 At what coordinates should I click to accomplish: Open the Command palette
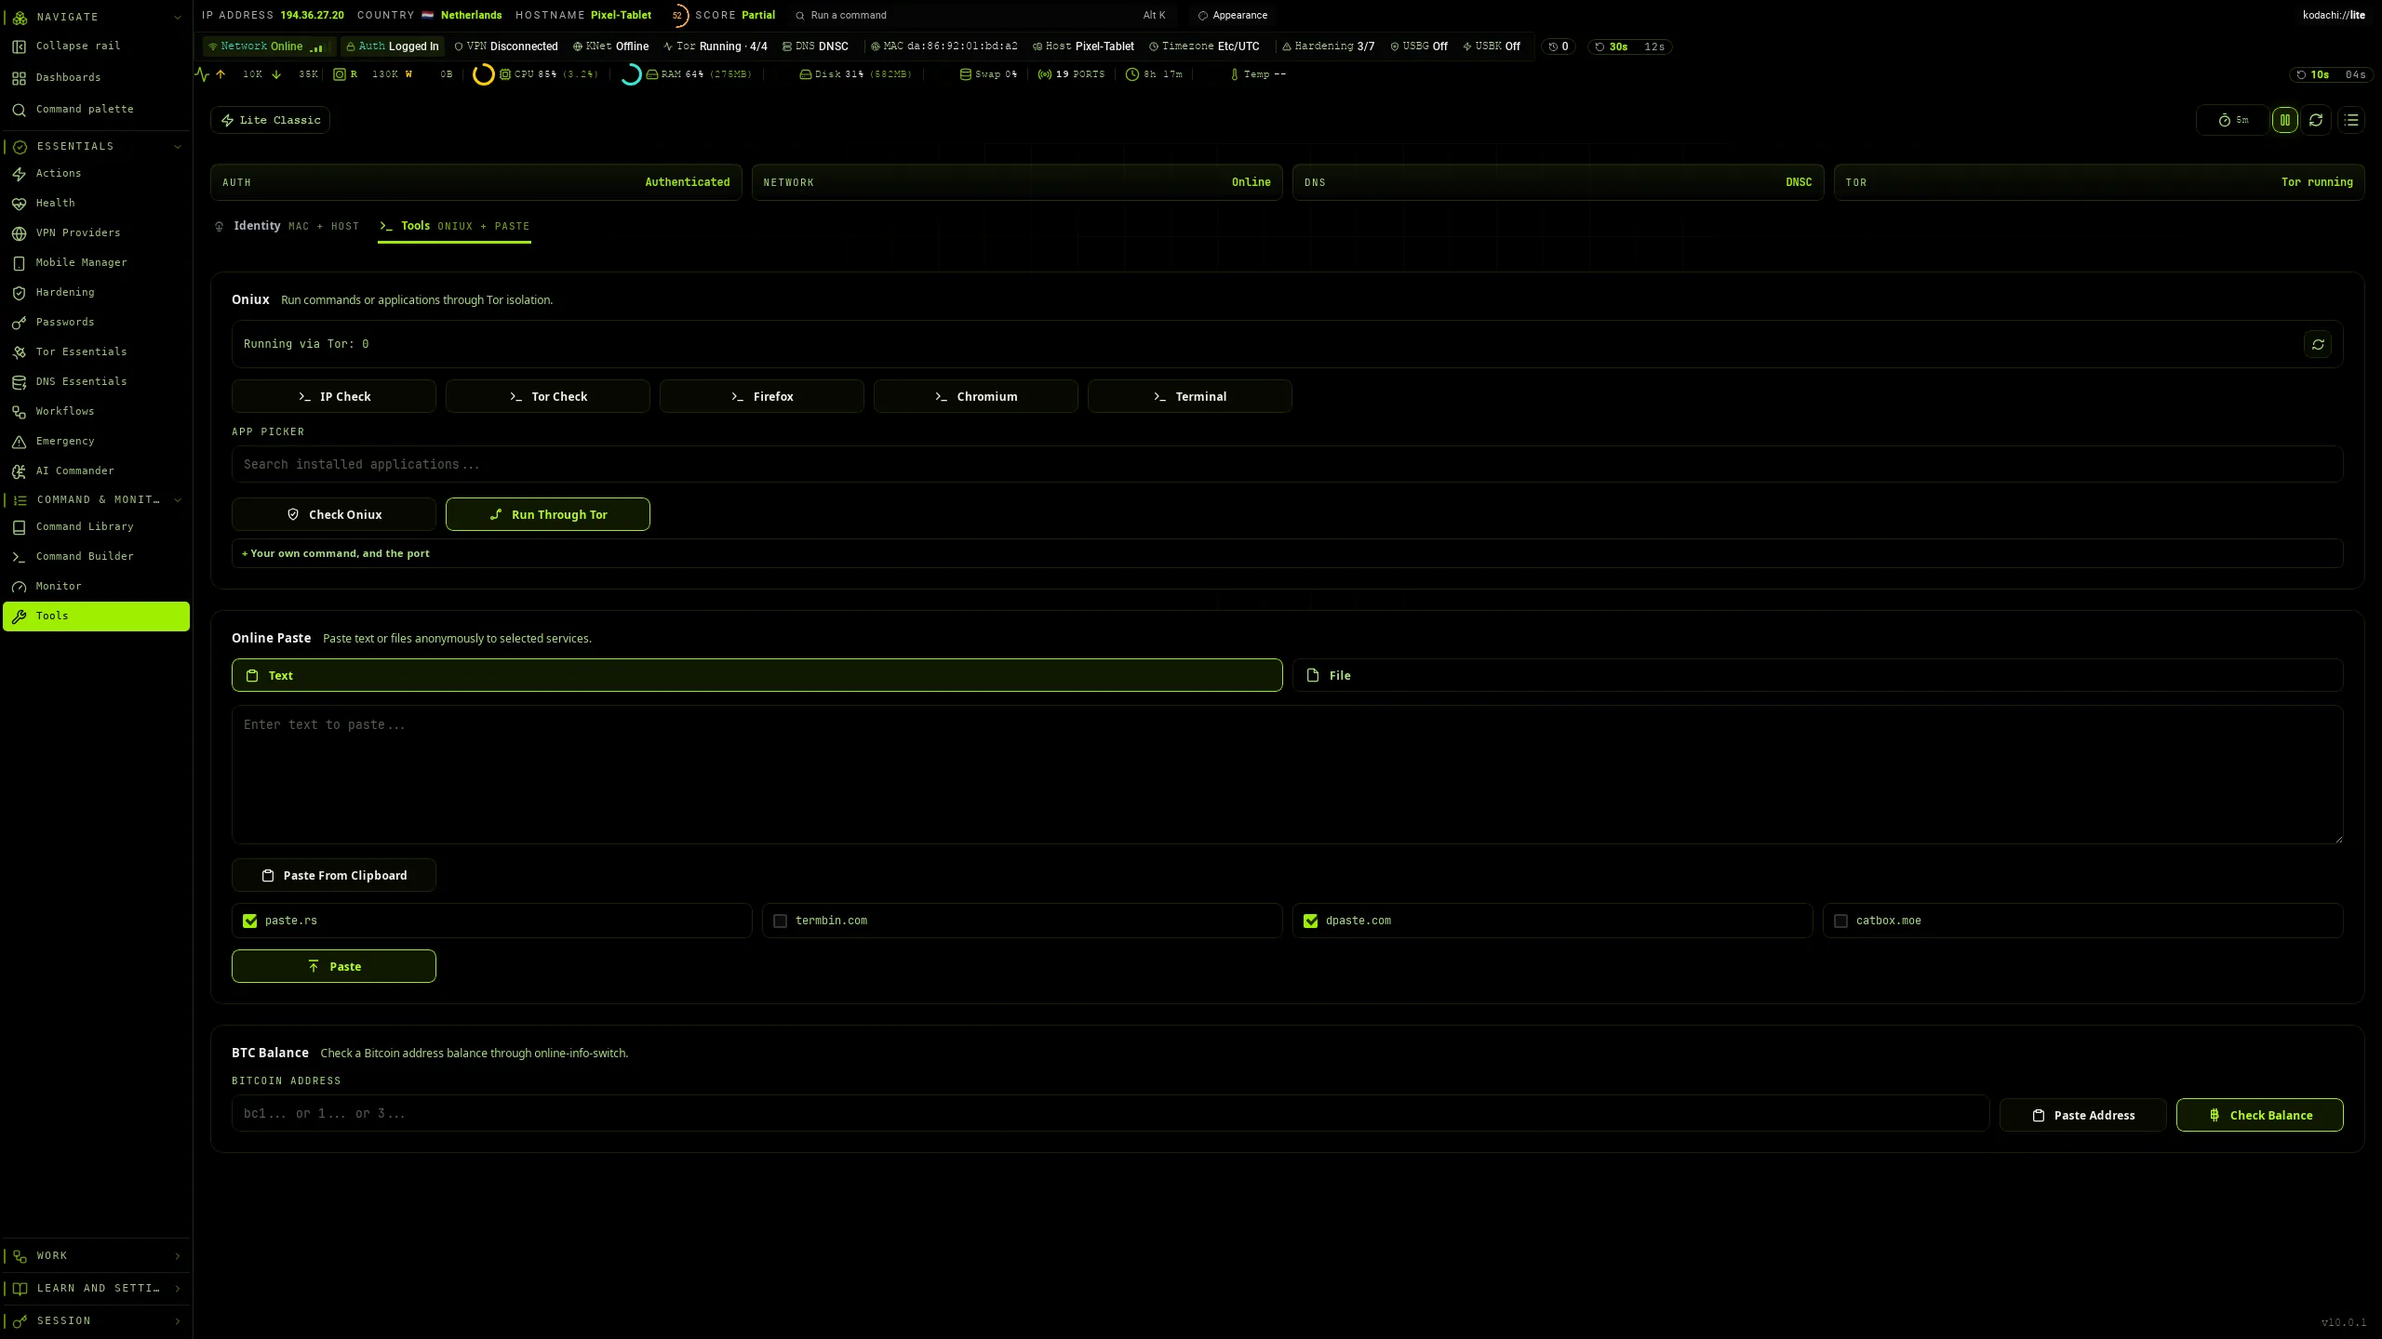pyautogui.click(x=96, y=109)
